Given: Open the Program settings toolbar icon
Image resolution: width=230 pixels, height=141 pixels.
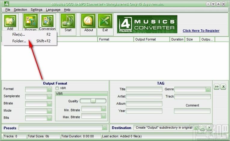Looking at the screenshot, I should click(30, 21).
